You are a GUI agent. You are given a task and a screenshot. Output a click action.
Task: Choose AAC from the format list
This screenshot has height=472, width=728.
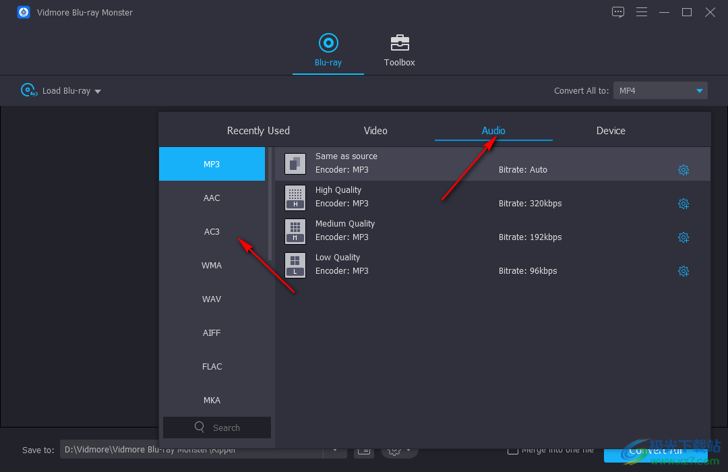pos(212,198)
